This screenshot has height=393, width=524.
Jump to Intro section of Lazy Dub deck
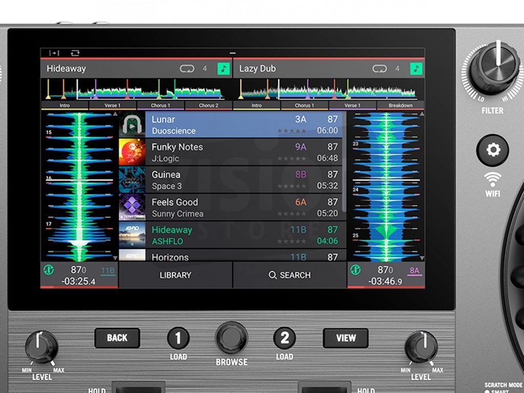tap(257, 105)
